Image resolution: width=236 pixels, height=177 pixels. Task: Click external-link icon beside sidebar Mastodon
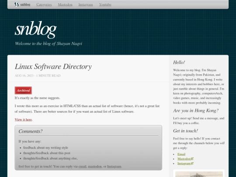point(192,159)
